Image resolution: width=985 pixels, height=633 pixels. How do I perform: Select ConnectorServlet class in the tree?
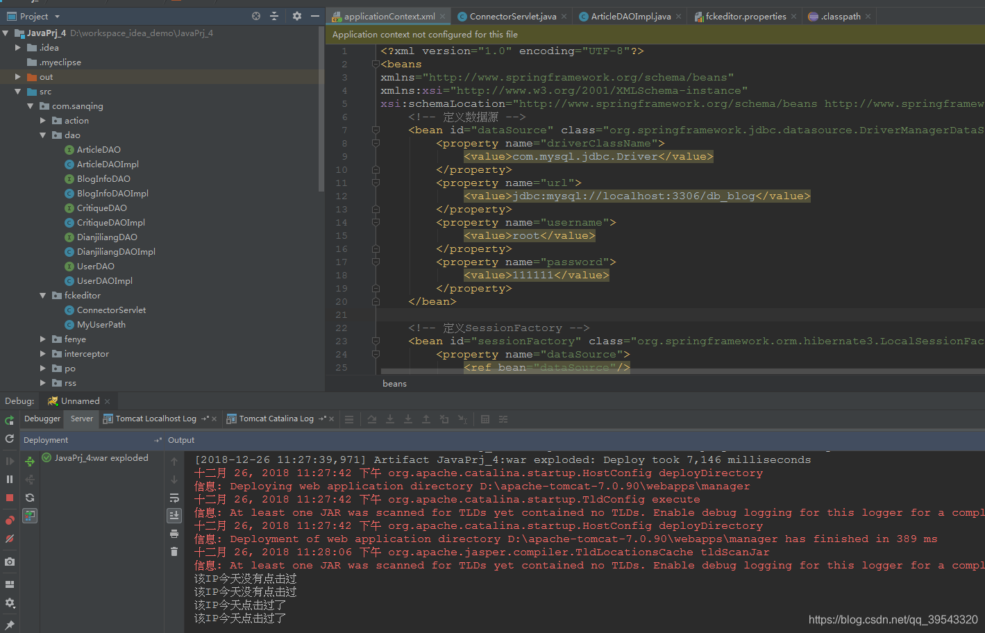(x=111, y=310)
